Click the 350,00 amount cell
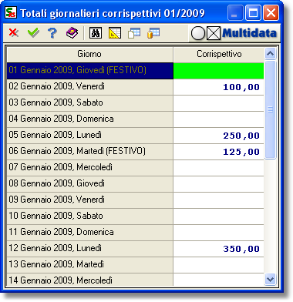The image size is (293, 302). coord(219,249)
